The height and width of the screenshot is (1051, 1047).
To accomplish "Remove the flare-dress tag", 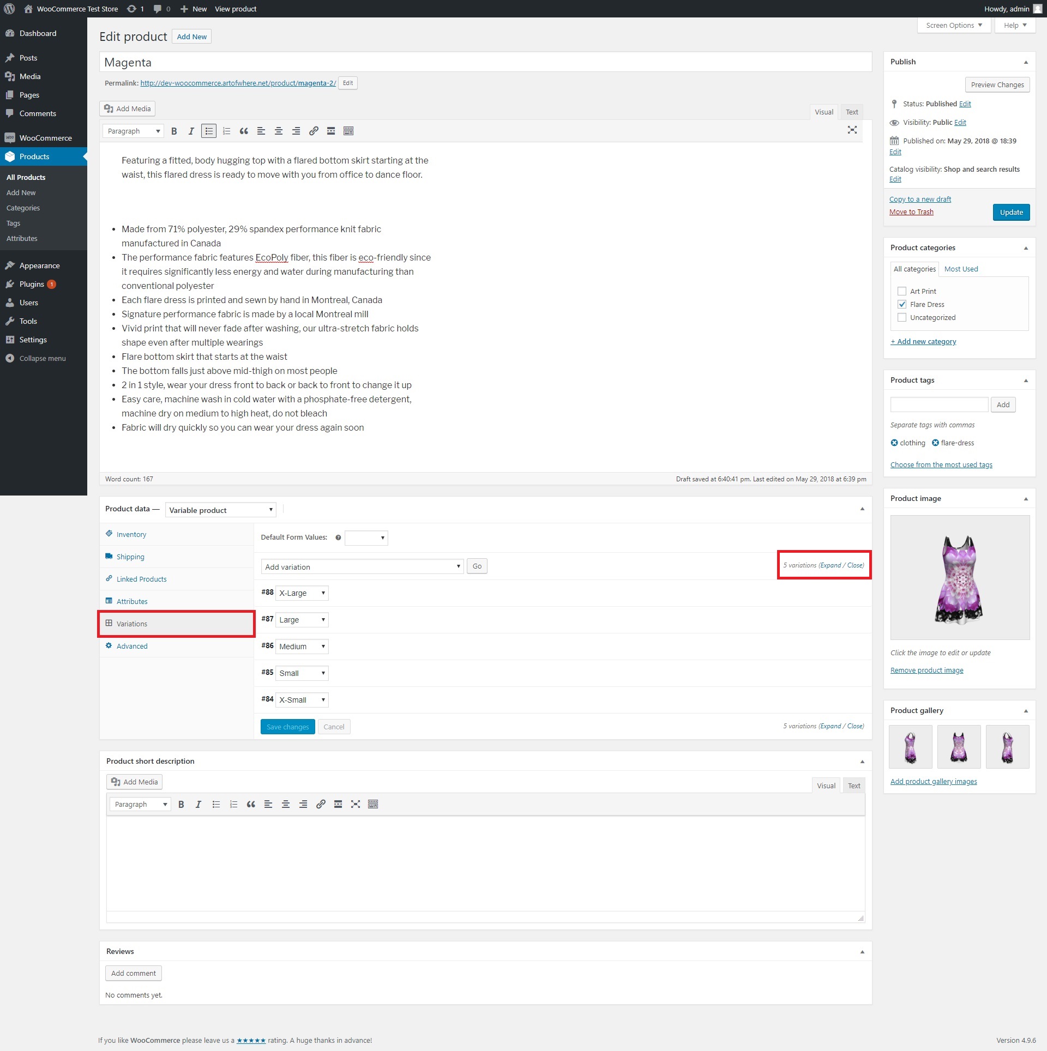I will [935, 443].
